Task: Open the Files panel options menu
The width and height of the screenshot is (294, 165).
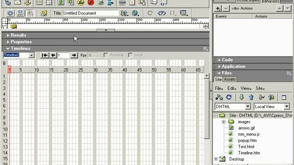Action: pos(289,73)
